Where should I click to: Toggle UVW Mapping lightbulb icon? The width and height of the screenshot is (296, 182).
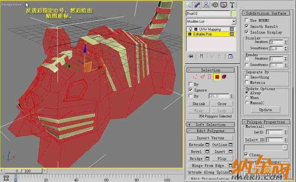(191, 29)
